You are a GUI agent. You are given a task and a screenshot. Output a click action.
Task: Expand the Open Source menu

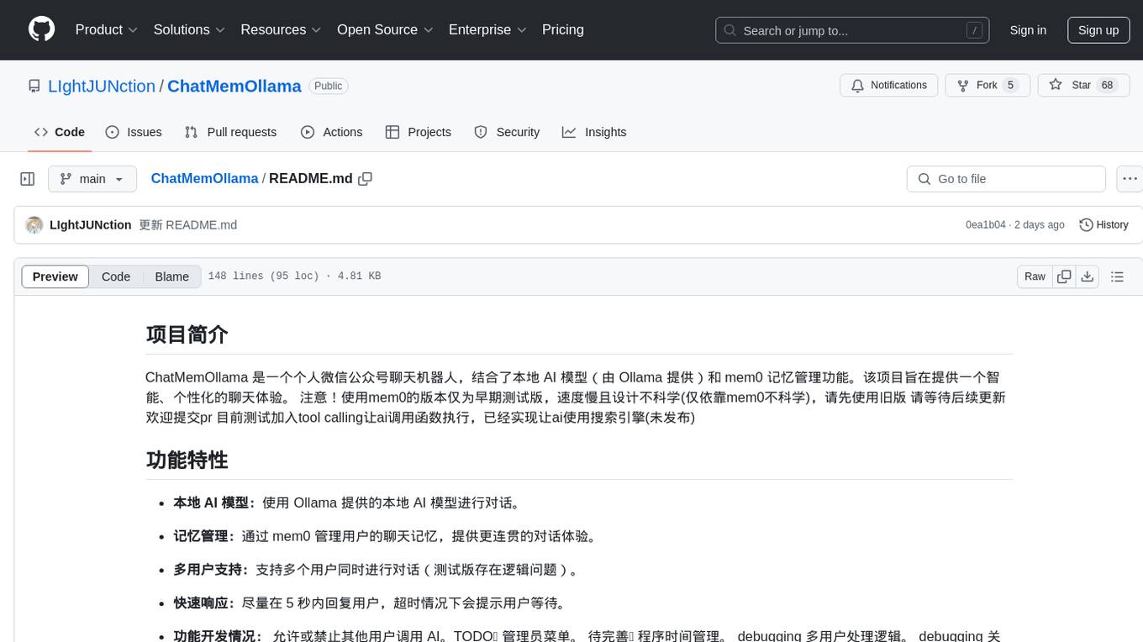coord(385,29)
